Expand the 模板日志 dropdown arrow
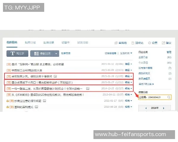The height and width of the screenshot is (142, 178). (x=56, y=54)
